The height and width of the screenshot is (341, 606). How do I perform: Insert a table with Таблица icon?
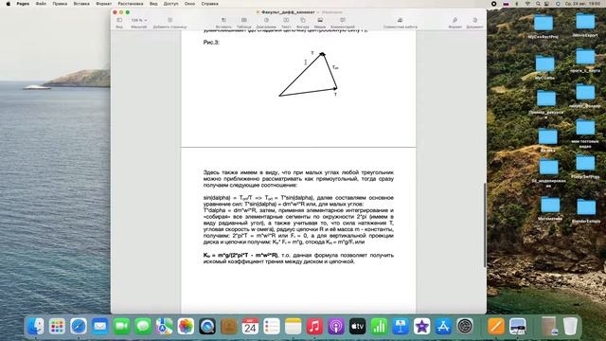pos(244,20)
